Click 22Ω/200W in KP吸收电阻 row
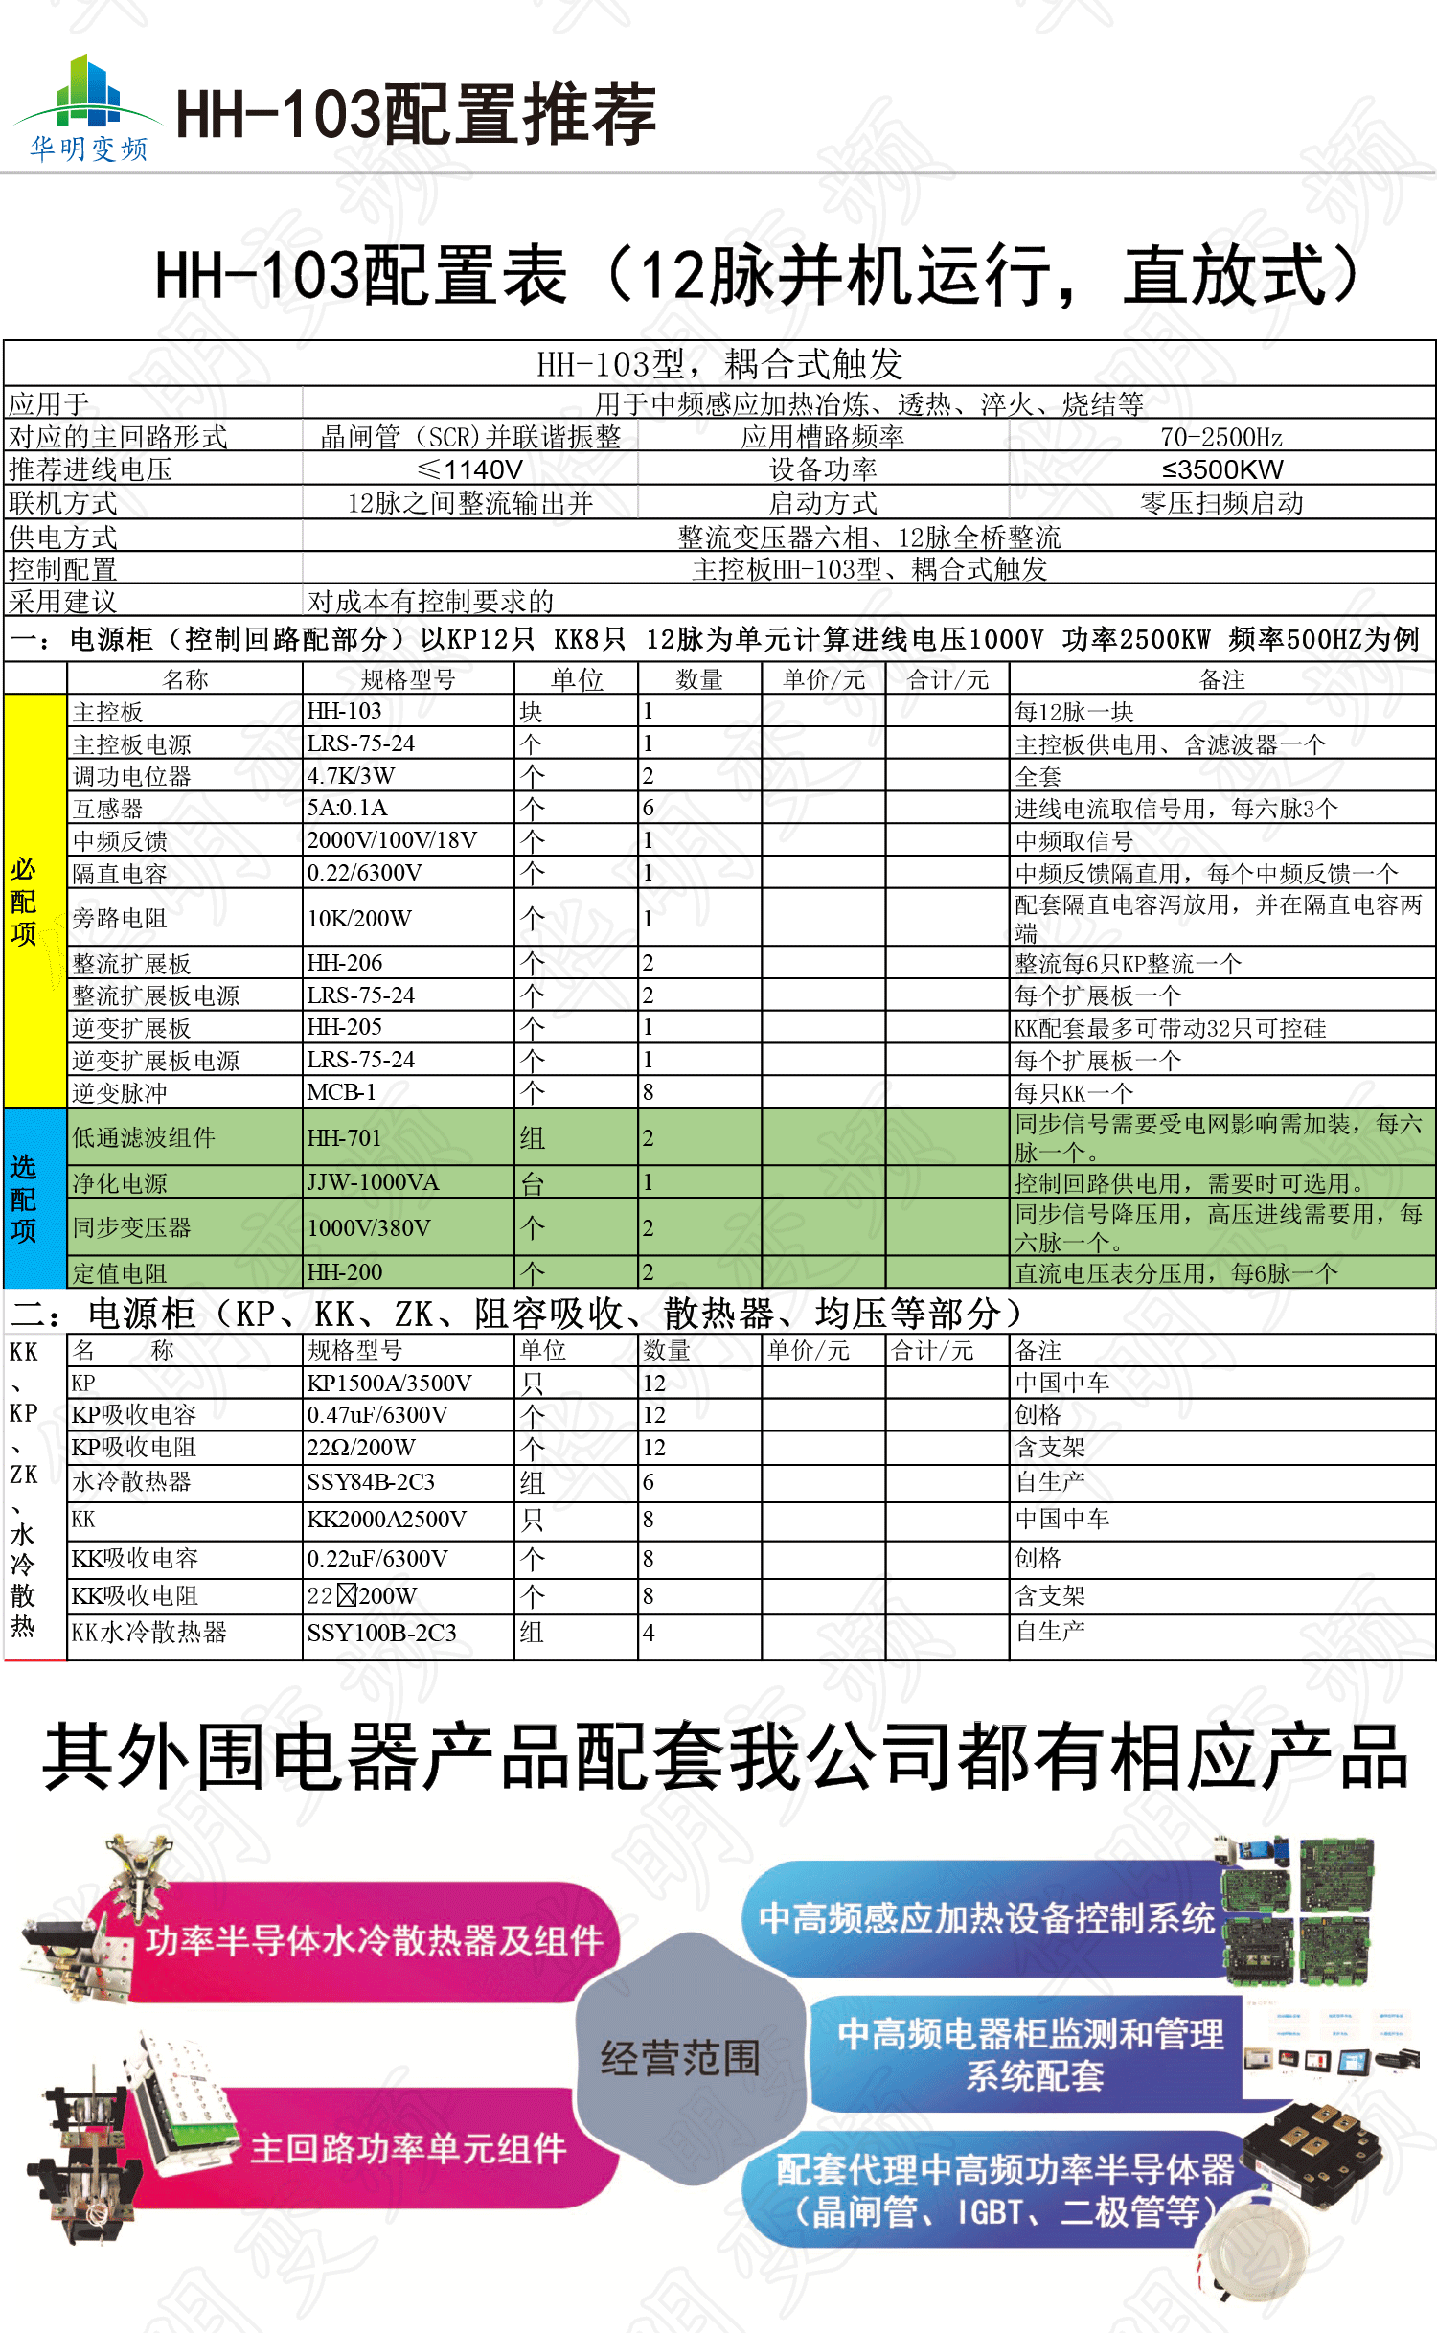The width and height of the screenshot is (1437, 2333). coord(361,1447)
